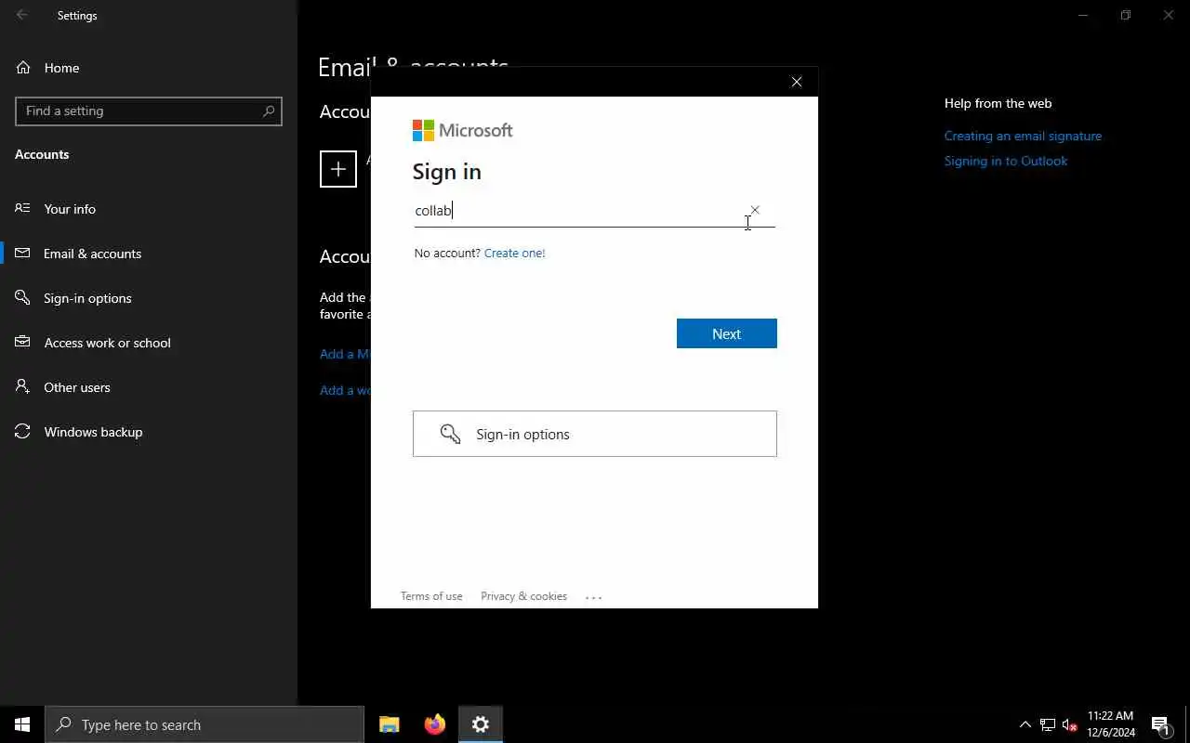Go to Settings Home
Image resolution: width=1190 pixels, height=743 pixels.
(149, 68)
